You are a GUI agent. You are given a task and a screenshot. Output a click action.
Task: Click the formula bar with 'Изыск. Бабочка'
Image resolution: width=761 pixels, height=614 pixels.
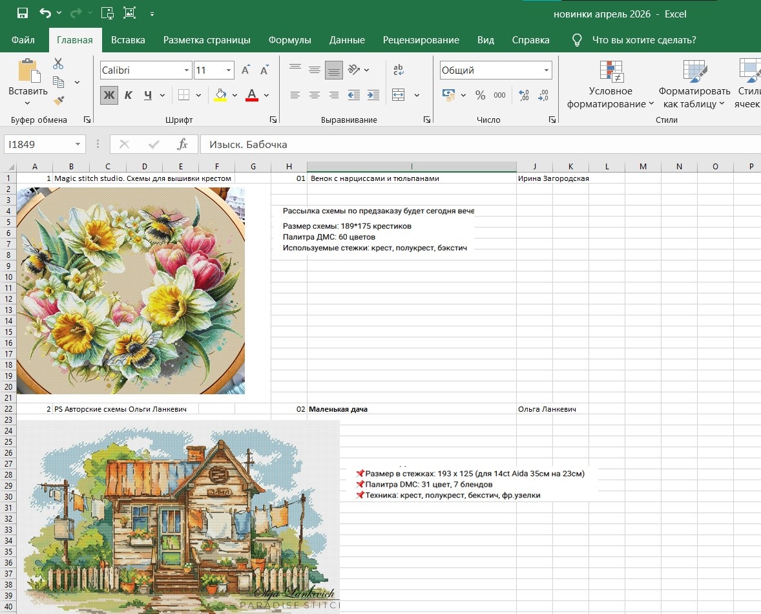coord(481,144)
